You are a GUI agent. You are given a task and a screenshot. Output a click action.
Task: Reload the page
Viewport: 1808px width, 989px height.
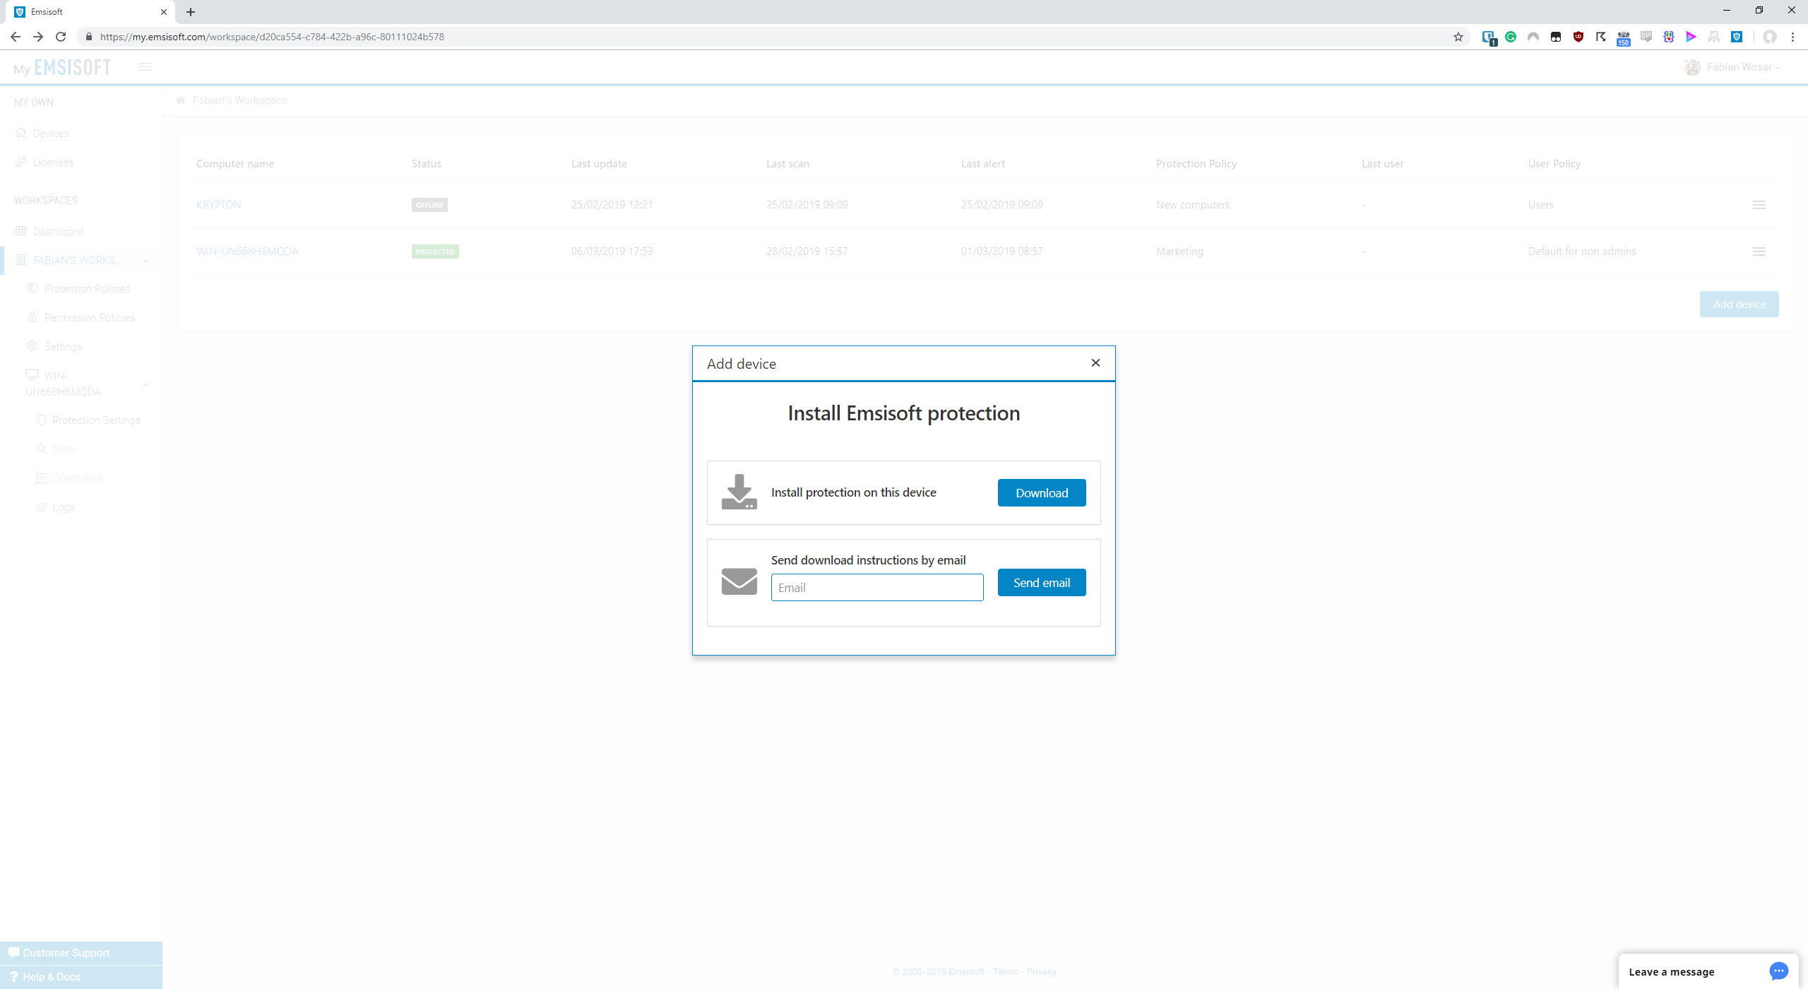click(x=61, y=37)
